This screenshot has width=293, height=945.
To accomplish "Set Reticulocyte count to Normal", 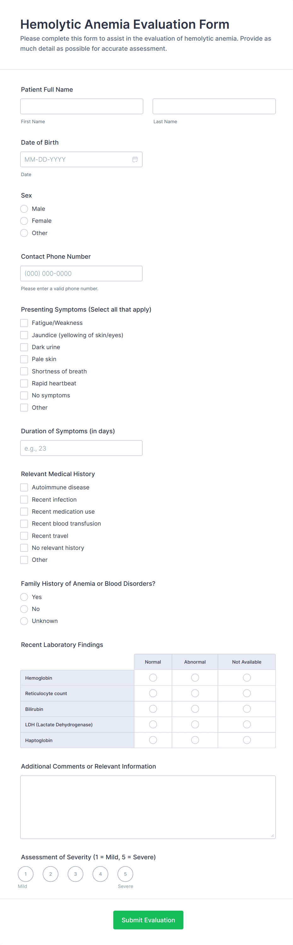I will (x=153, y=693).
